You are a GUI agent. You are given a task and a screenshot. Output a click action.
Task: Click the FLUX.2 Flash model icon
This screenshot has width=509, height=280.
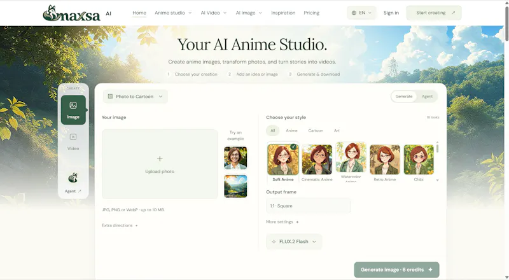point(274,242)
